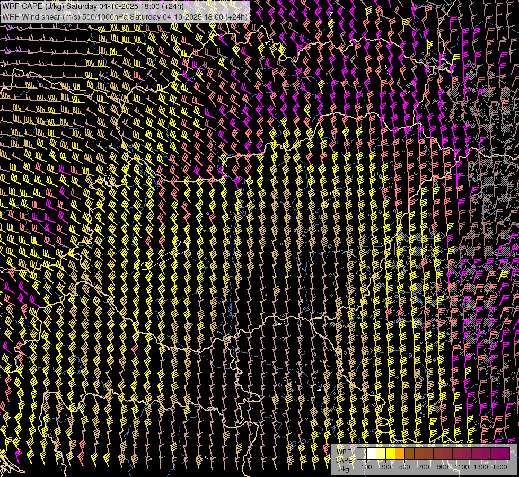
Task: Click the leftmost gray transparent legend swatch
Action: pyautogui.click(x=362, y=454)
